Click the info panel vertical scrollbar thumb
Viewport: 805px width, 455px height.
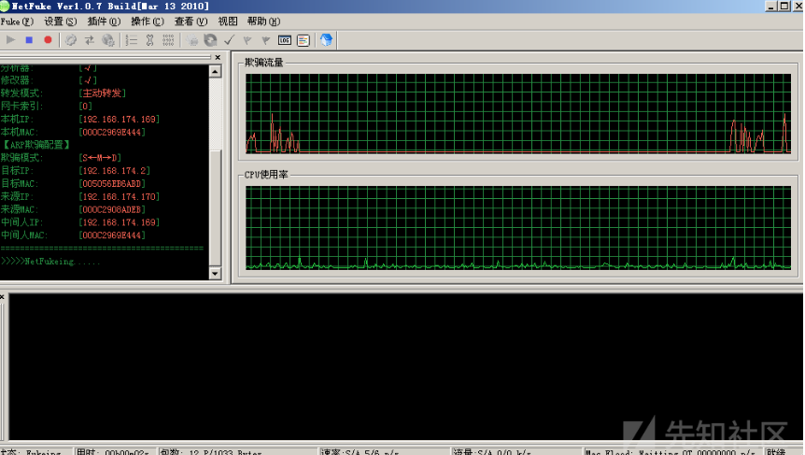pos(216,208)
